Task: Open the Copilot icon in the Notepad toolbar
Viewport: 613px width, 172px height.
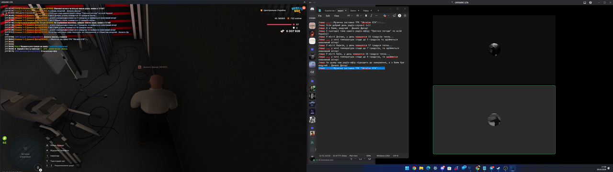Action: point(385,16)
